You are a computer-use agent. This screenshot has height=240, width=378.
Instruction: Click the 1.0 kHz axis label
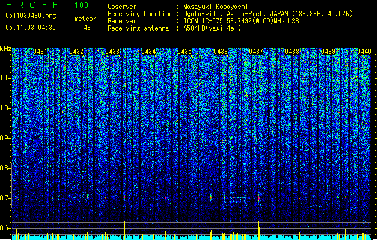pyautogui.click(x=5, y=108)
